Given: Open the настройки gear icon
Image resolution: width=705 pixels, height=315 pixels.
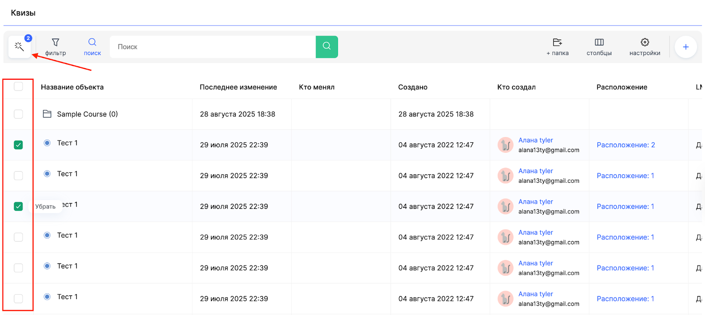Looking at the screenshot, I should (645, 42).
